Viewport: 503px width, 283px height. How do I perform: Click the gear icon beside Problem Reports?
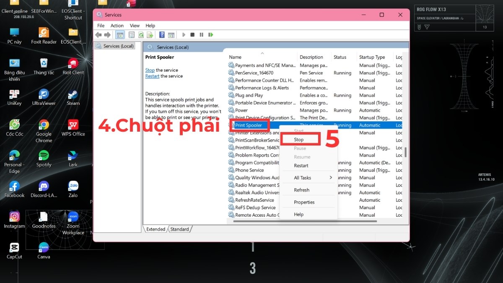pos(231,155)
